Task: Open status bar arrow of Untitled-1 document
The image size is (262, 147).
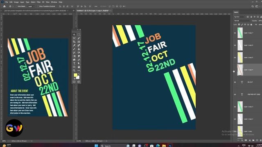Action: pyautogui.click(x=106, y=141)
